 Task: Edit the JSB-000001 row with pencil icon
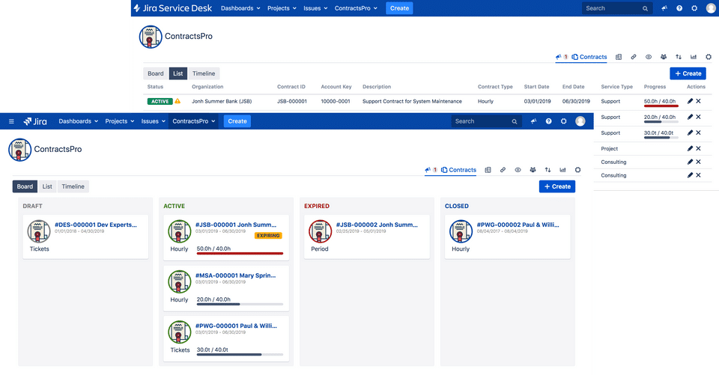[x=690, y=101]
